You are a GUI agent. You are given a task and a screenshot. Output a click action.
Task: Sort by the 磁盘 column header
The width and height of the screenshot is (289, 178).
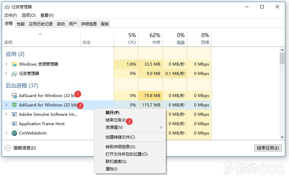tap(175, 39)
